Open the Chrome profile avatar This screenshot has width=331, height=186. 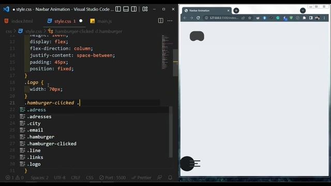click(317, 18)
